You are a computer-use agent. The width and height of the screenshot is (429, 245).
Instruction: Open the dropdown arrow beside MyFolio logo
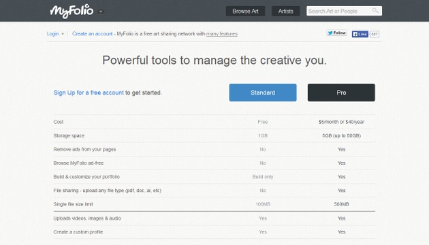point(101,12)
